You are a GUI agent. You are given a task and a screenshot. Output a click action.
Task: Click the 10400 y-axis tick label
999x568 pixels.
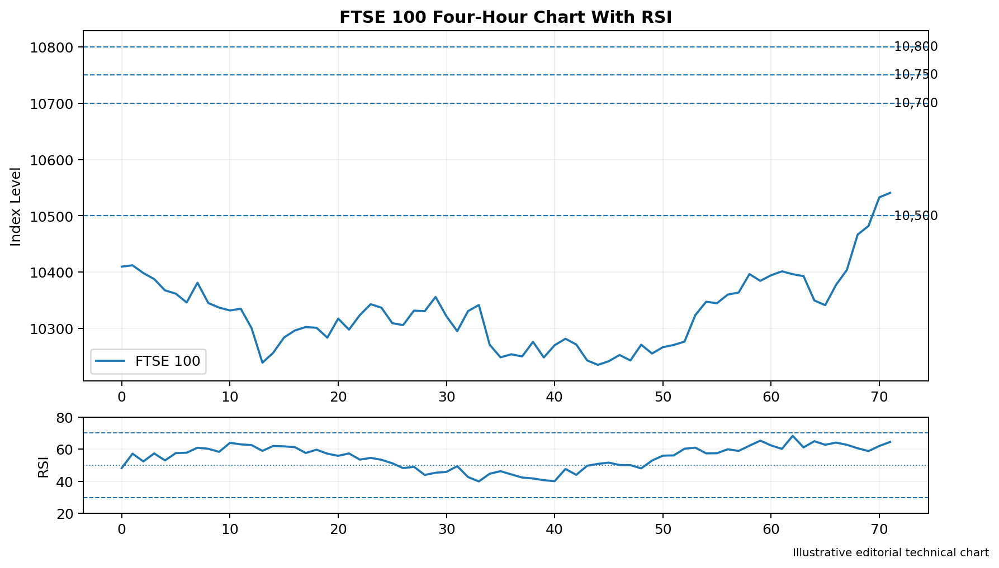point(51,273)
